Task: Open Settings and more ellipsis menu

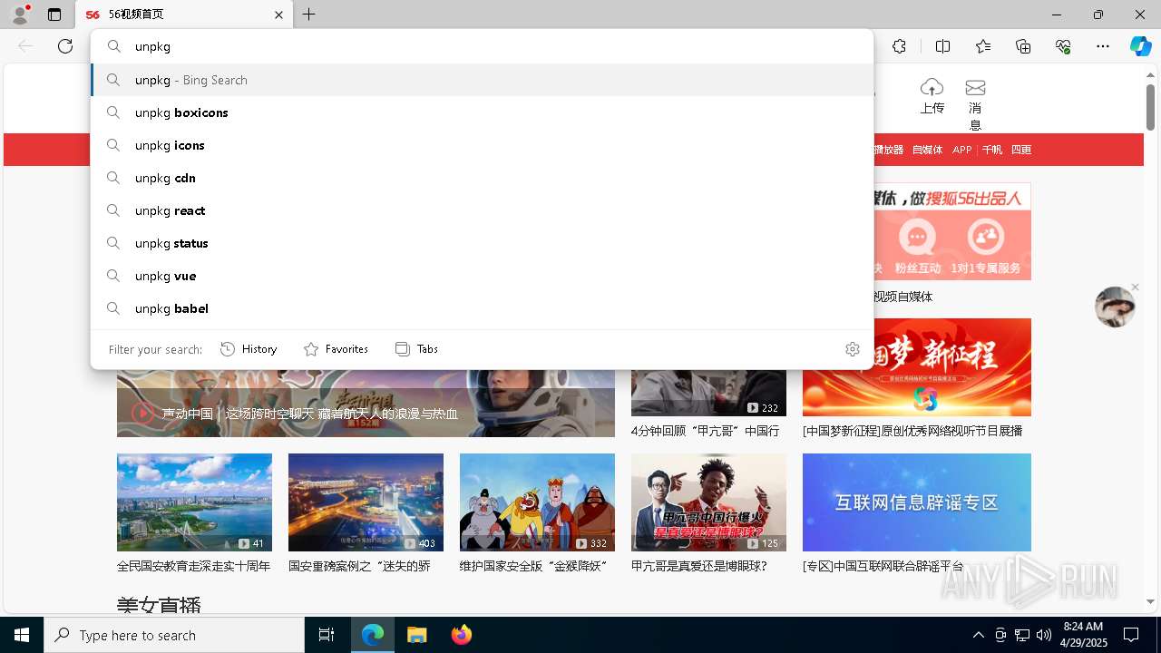Action: pos(1103,46)
